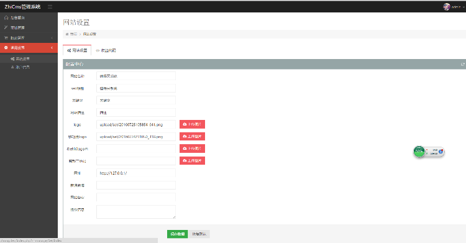Screen dimensions: 466x243
Task: Click the green save button
Action: point(178,234)
